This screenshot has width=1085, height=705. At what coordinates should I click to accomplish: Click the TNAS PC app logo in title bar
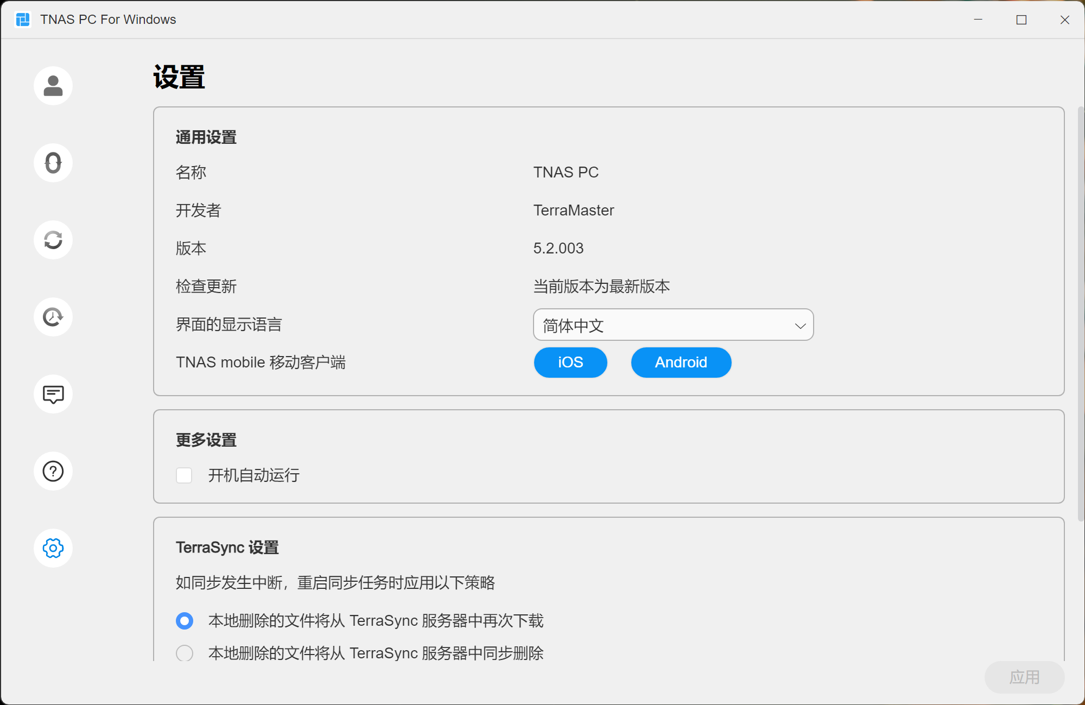(x=23, y=20)
